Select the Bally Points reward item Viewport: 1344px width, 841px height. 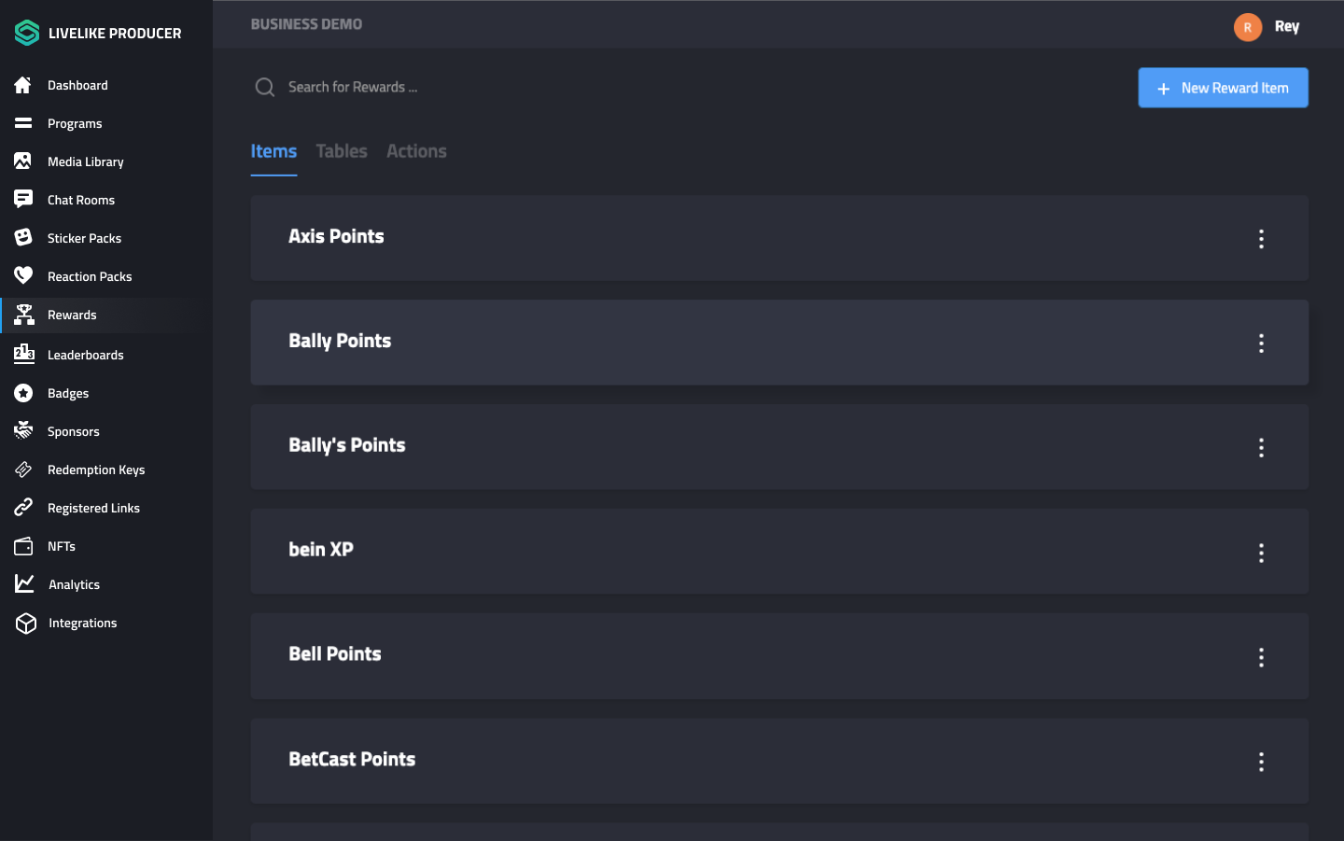pos(779,343)
